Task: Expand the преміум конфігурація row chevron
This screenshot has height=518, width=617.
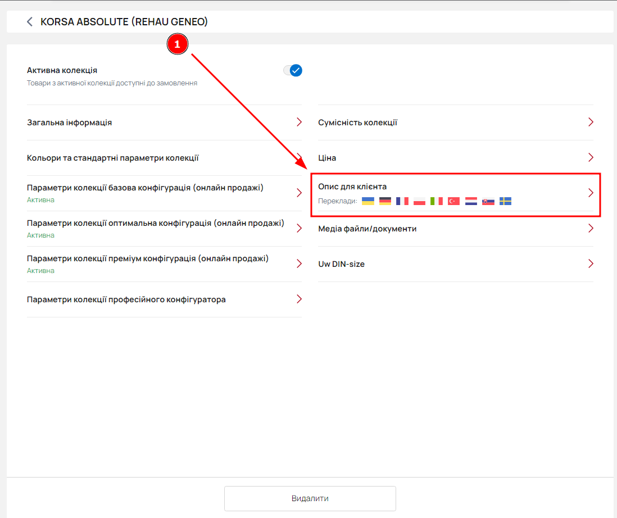Action: tap(299, 263)
